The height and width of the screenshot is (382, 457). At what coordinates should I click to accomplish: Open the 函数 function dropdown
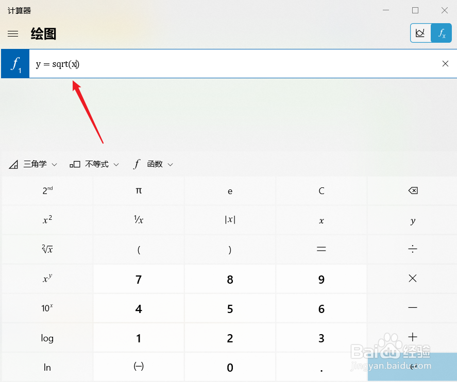(x=153, y=164)
